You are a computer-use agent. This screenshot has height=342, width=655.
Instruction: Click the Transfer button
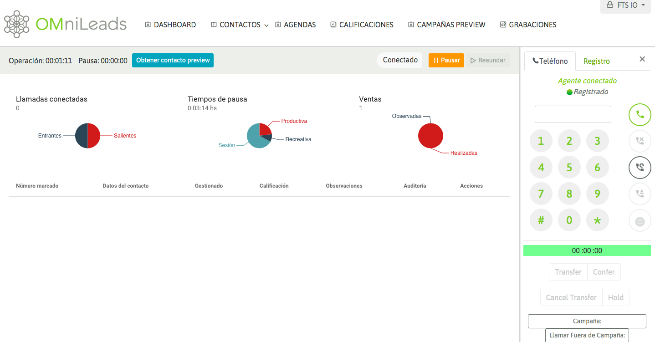[568, 272]
